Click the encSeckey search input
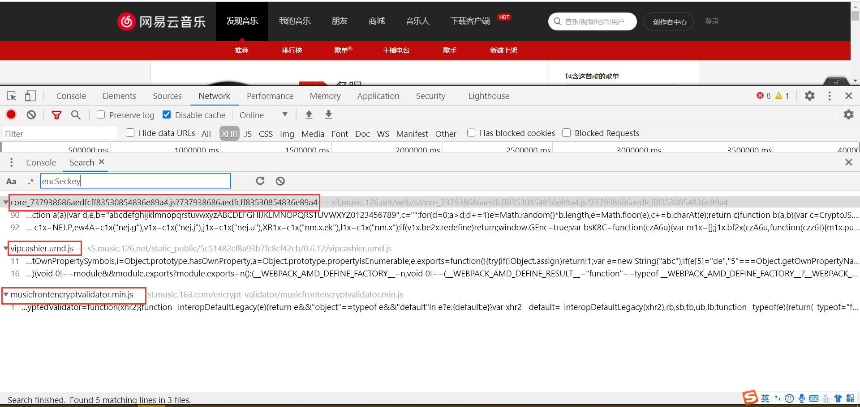The width and height of the screenshot is (860, 407). (135, 181)
